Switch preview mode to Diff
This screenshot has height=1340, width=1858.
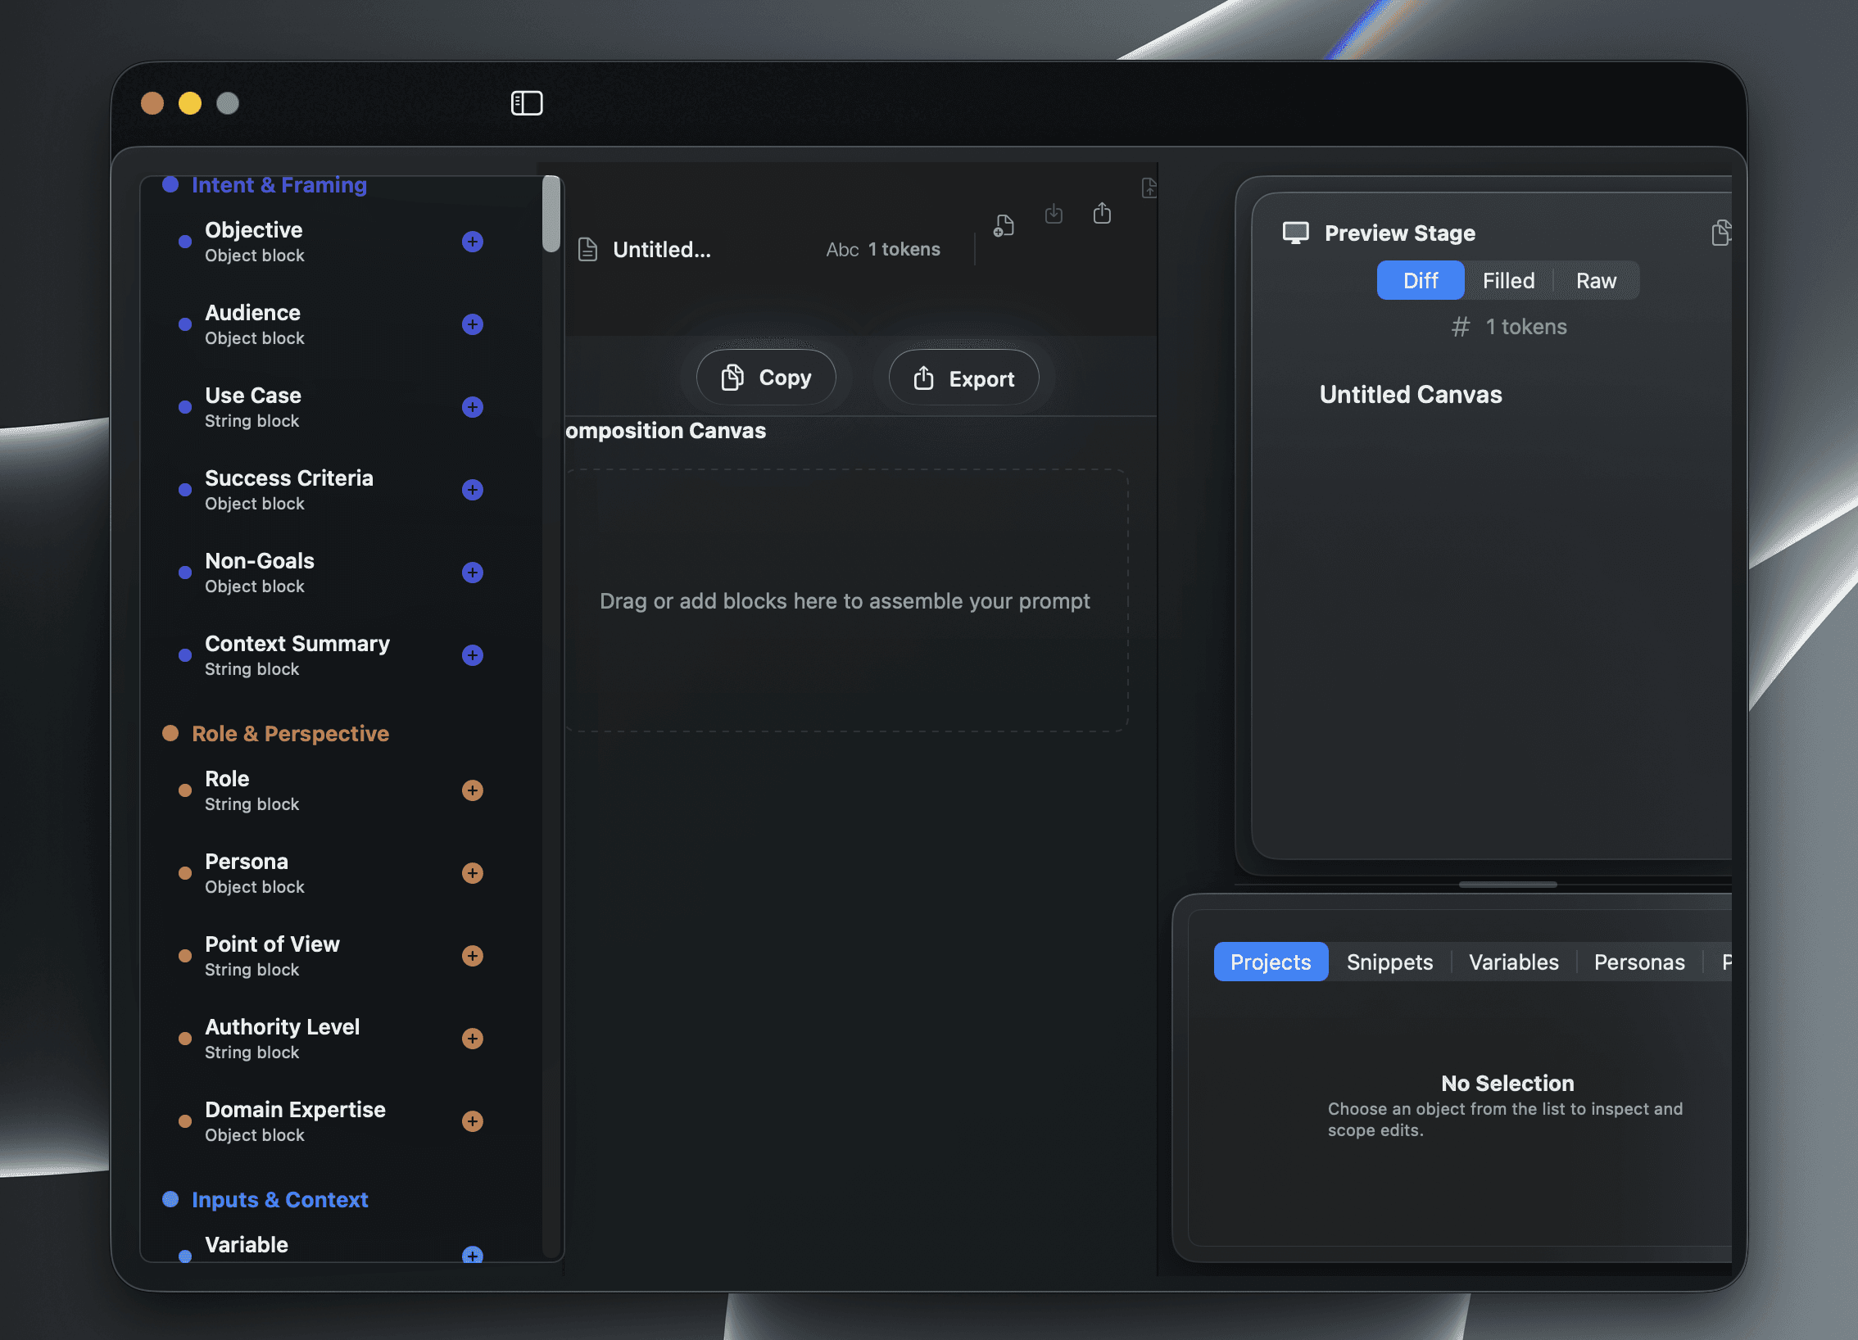click(1420, 281)
